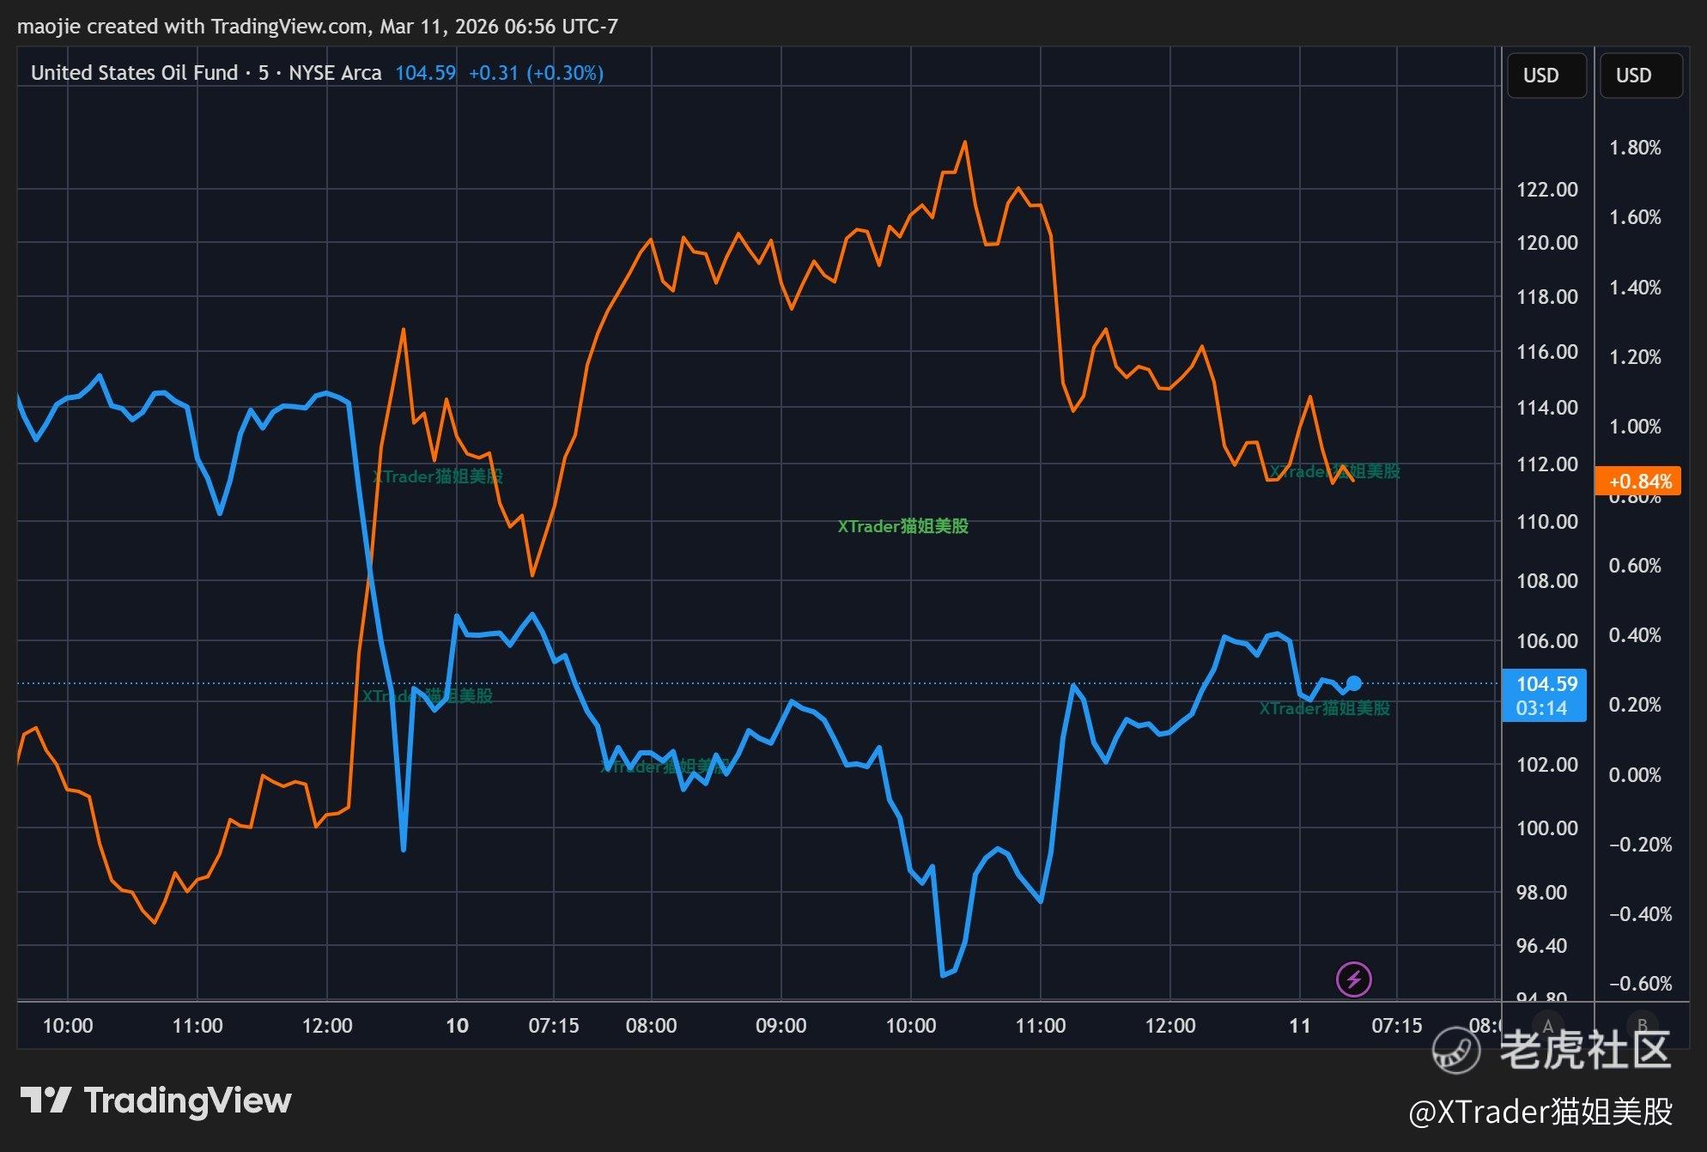Open the left USD currency dropdown
The image size is (1707, 1152).
1546,76
